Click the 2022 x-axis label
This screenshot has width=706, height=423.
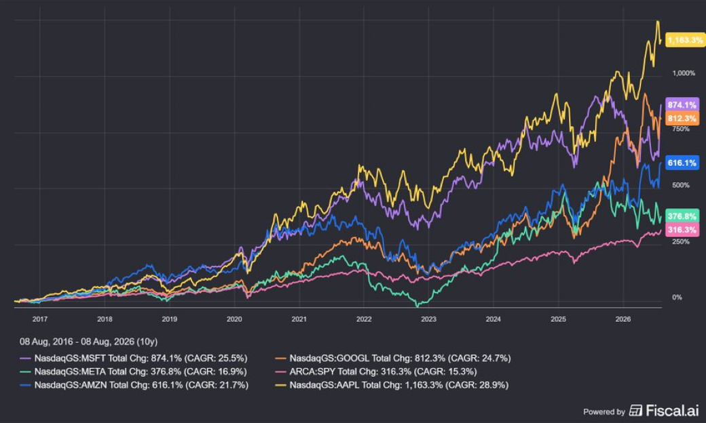click(x=364, y=319)
